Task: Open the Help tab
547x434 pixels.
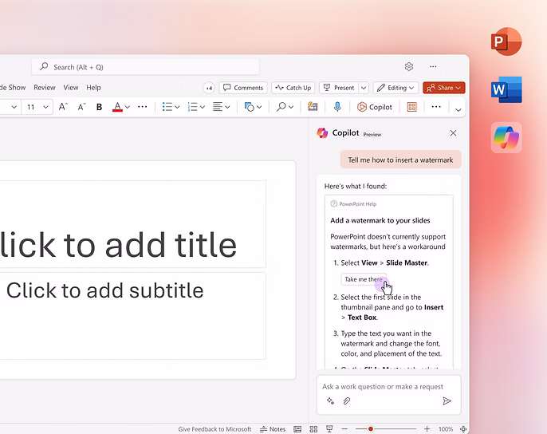Action: 93,87
